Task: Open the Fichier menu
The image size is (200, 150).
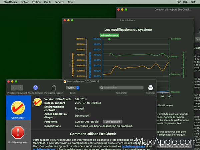Action: click(25, 2)
